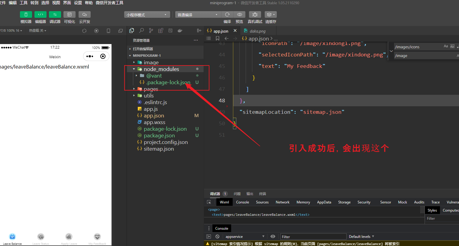Image resolution: width=459 pixels, height=246 pixels.
Task: Click the simulator stop icon
Action: click(96, 31)
